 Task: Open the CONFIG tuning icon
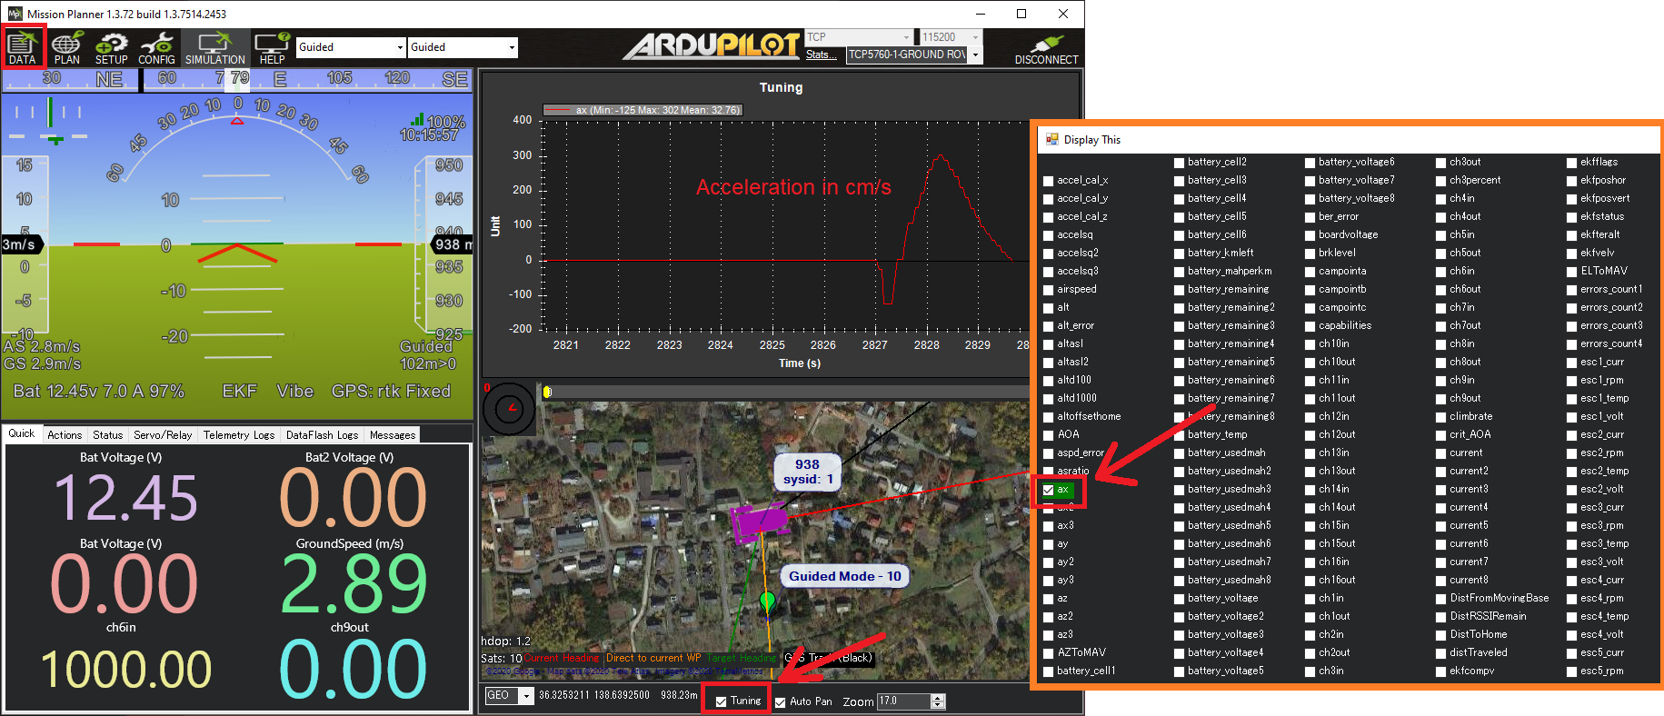tap(156, 47)
